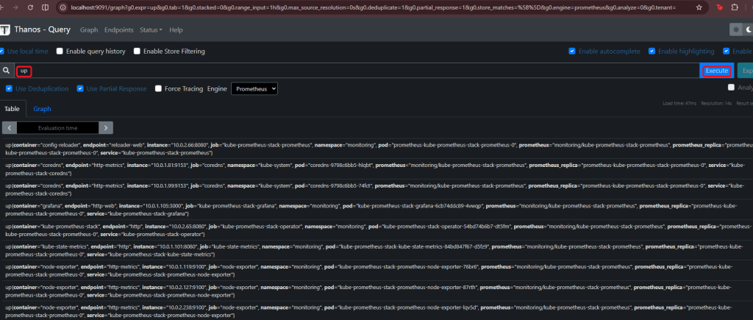Image resolution: width=753 pixels, height=320 pixels.
Task: Focus the query expression input containing up
Action: (x=357, y=71)
